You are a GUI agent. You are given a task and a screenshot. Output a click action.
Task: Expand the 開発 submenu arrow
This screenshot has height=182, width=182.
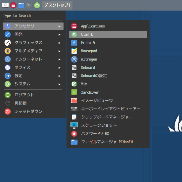[x=60, y=35]
